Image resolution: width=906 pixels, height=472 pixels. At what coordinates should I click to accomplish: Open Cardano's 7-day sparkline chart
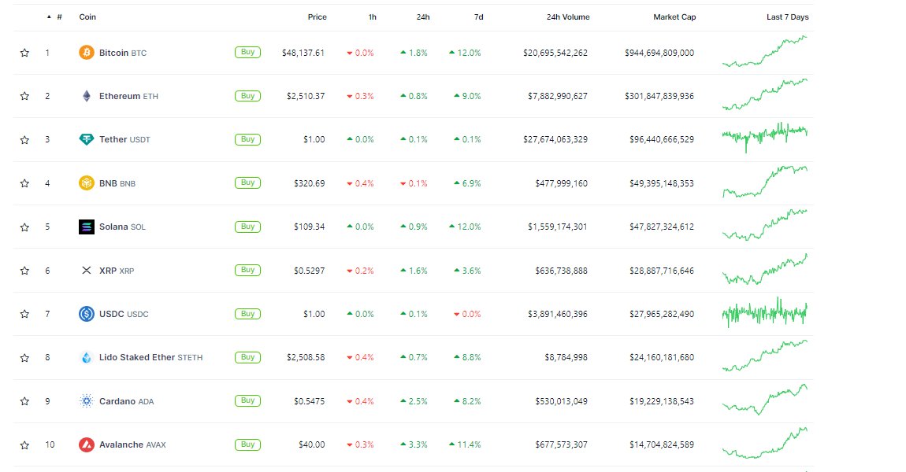(764, 400)
